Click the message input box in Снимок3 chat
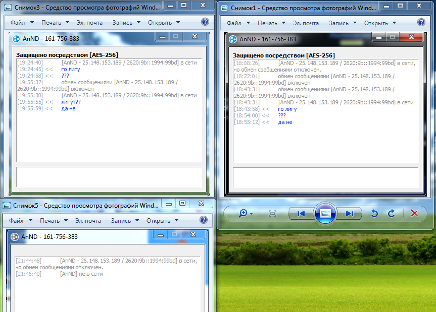436x312 pixels. pyautogui.click(x=109, y=177)
